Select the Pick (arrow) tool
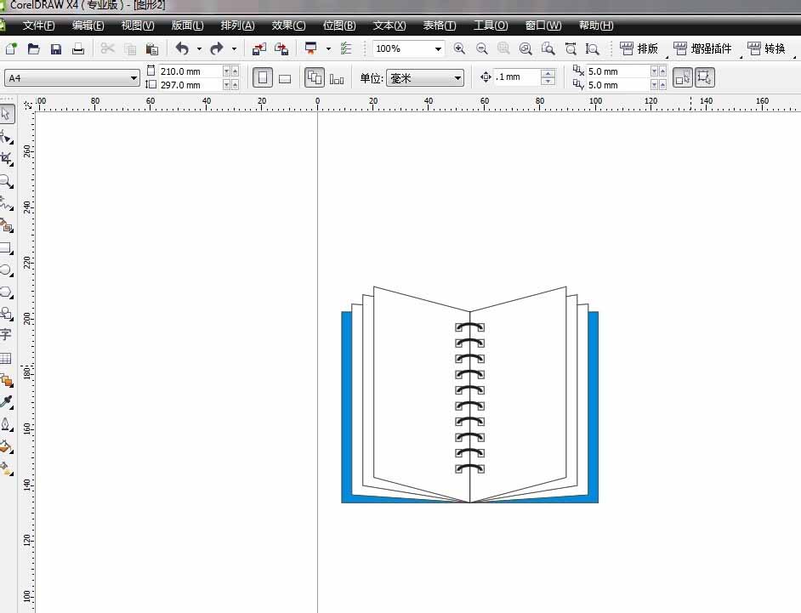 [x=7, y=113]
